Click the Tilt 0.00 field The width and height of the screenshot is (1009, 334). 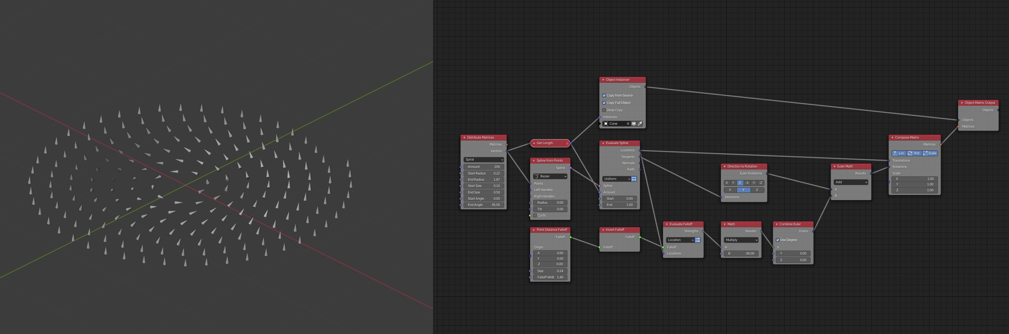pyautogui.click(x=550, y=210)
